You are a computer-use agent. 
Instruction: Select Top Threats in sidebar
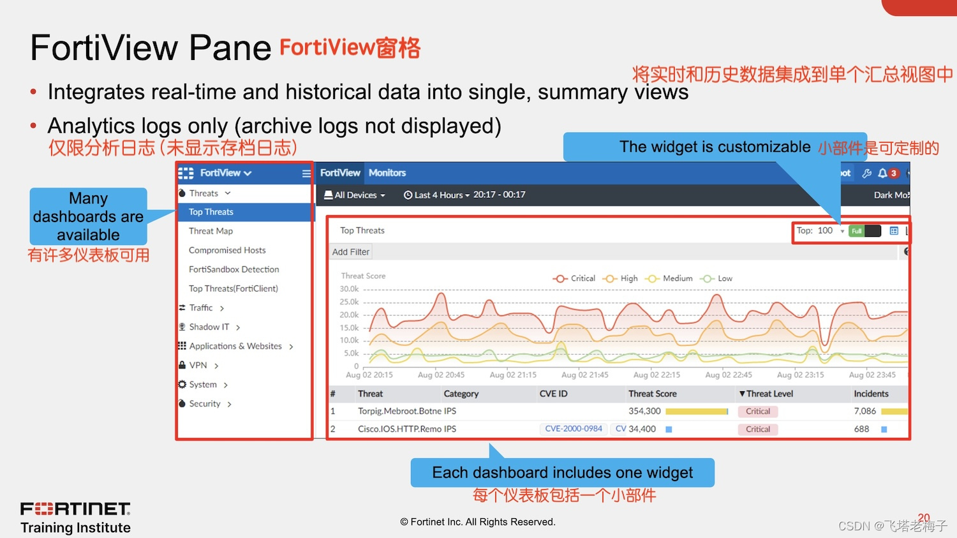tap(245, 212)
